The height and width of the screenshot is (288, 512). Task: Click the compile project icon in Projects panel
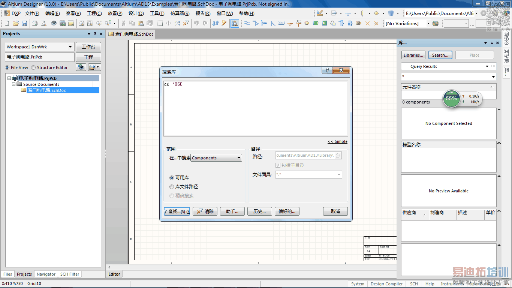(81, 67)
